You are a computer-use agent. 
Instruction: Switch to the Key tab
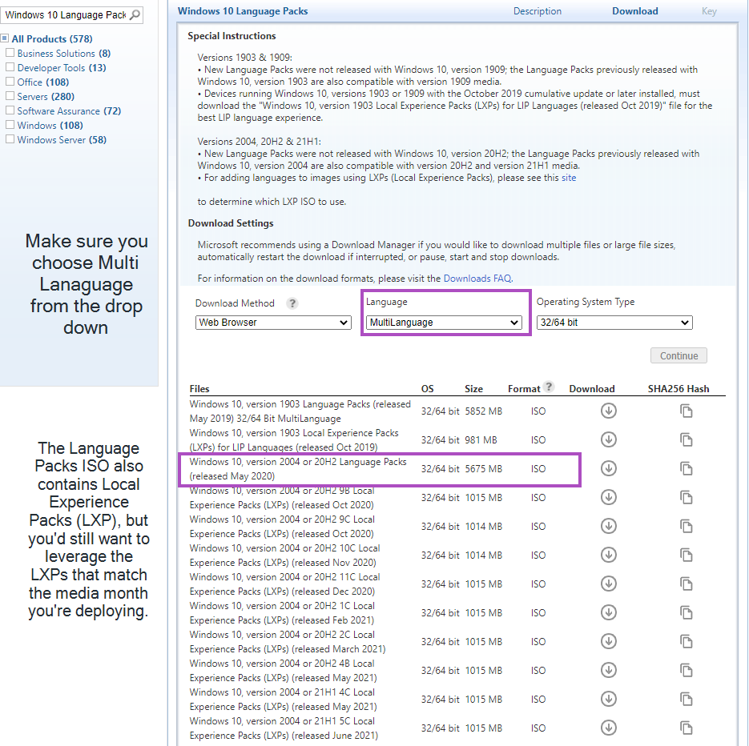pyautogui.click(x=709, y=11)
